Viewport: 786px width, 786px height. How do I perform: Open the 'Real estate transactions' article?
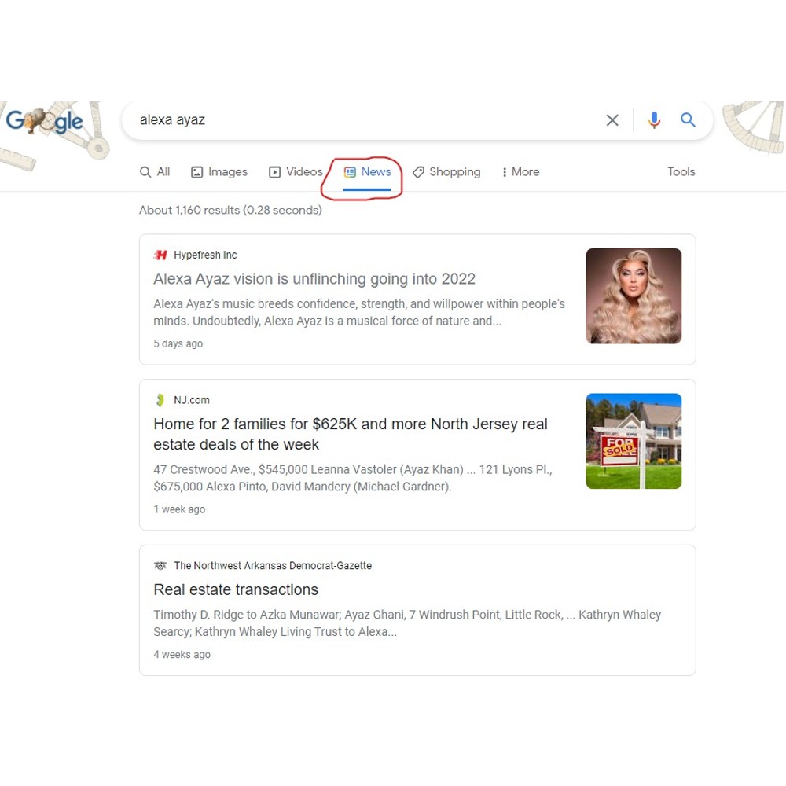point(236,589)
